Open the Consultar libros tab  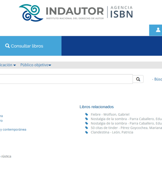[31, 46]
